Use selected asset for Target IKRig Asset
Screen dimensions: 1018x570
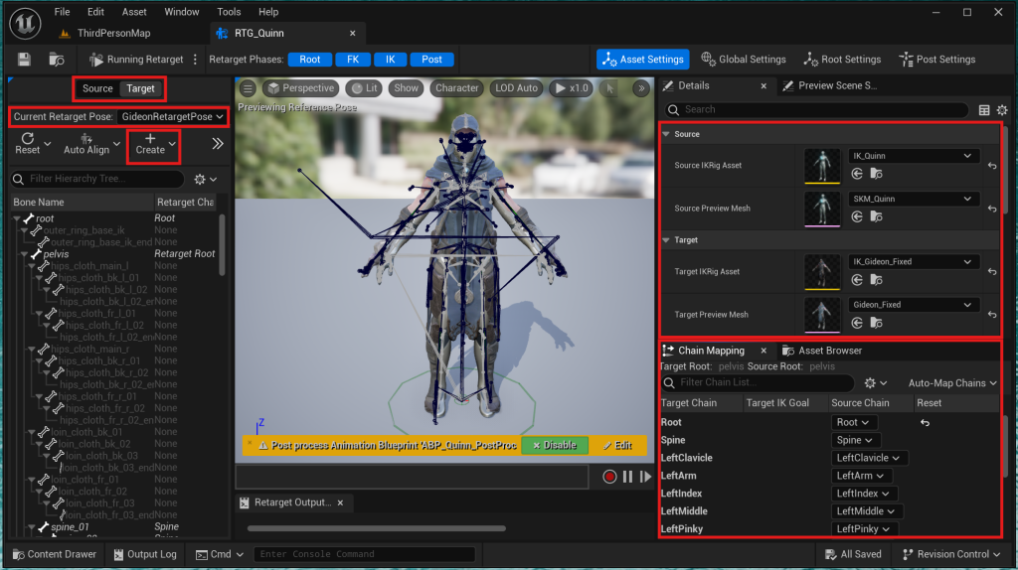tap(857, 279)
